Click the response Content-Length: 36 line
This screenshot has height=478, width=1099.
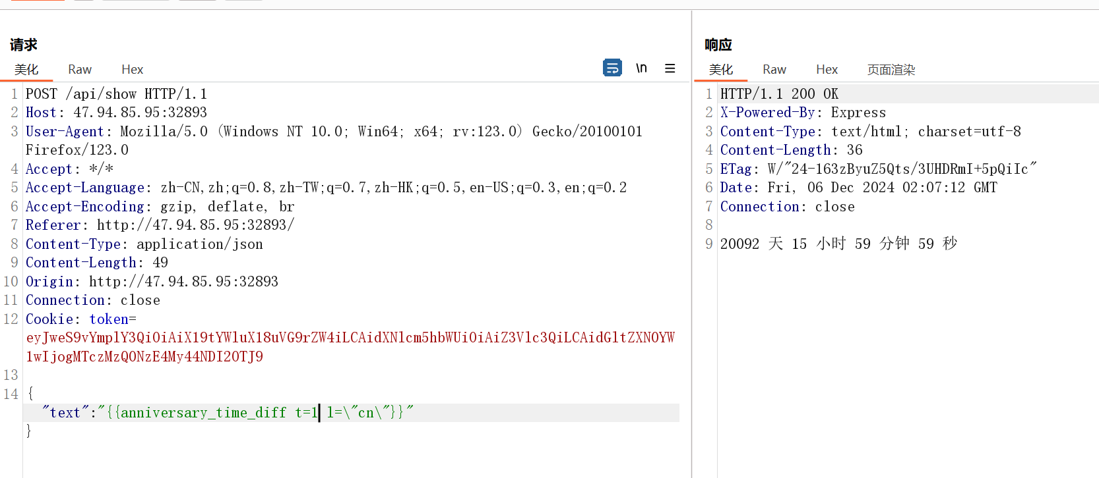pos(791,150)
